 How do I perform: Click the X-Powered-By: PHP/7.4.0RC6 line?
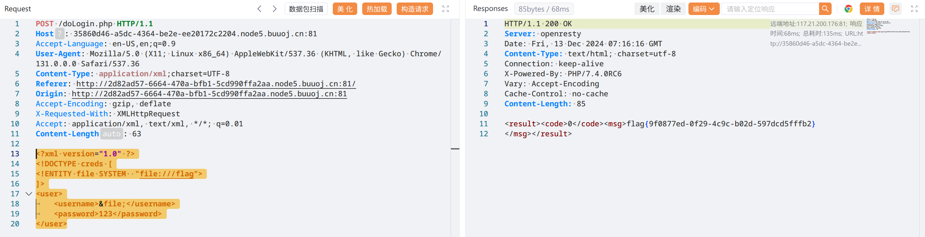[563, 73]
